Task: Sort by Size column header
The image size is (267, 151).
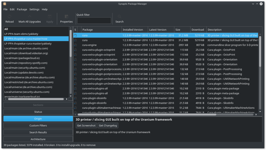Action: coord(182,30)
